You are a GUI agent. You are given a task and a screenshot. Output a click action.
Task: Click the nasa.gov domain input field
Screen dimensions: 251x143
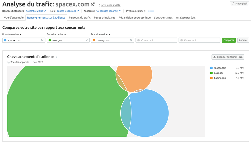tap(68, 40)
